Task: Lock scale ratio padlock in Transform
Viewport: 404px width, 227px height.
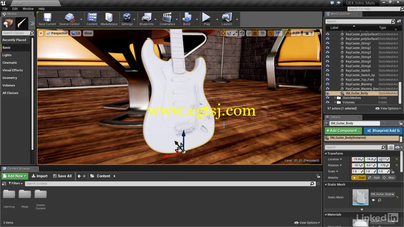Action: tap(393, 172)
